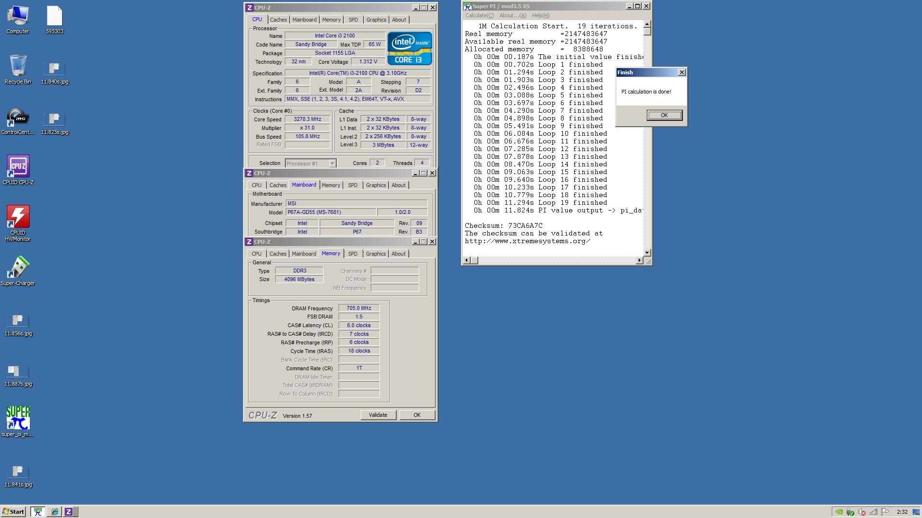Select Mainboard tab in bottom CPU-Z window
This screenshot has height=518, width=922.
[x=304, y=254]
